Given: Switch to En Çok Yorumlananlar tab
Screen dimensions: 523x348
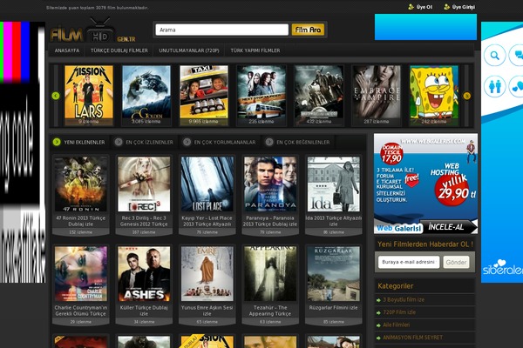Looking at the screenshot, I should pyautogui.click(x=221, y=142).
